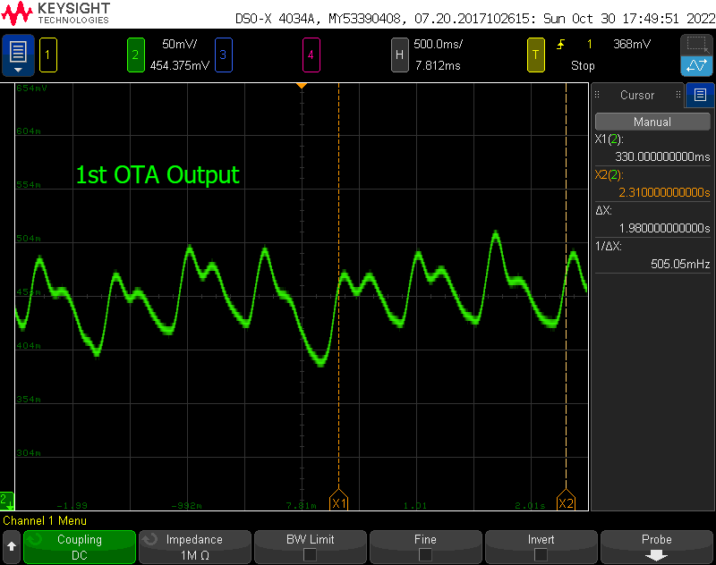Open the Horizontal timebase H icon
This screenshot has height=565, width=716.
click(x=399, y=55)
